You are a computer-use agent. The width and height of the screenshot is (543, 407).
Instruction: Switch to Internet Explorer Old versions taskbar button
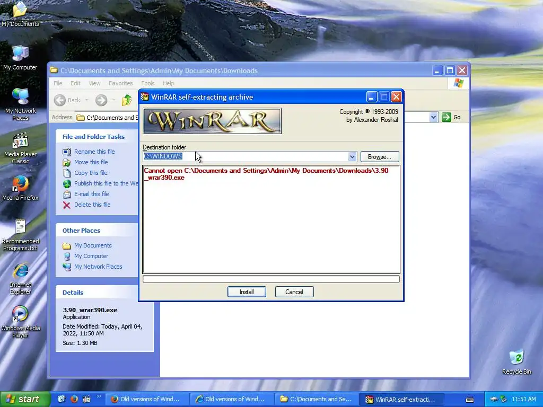[x=231, y=399]
